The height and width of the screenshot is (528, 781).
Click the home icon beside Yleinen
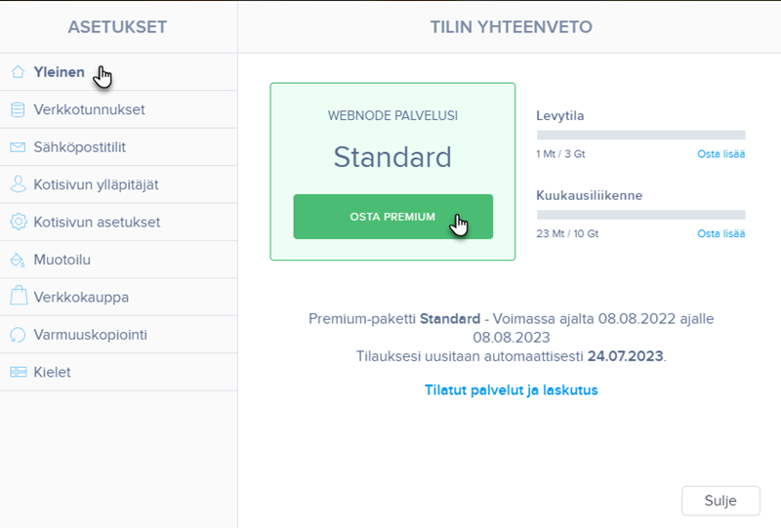click(18, 72)
